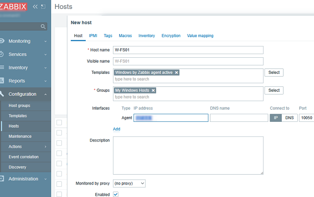The height and width of the screenshot is (197, 314).
Task: Open Actions submenu arrow
Action: [x=45, y=147]
